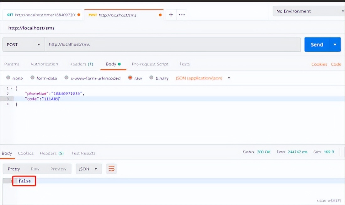Open tab options three-dots menu
The width and height of the screenshot is (345, 205).
pyautogui.click(x=182, y=15)
